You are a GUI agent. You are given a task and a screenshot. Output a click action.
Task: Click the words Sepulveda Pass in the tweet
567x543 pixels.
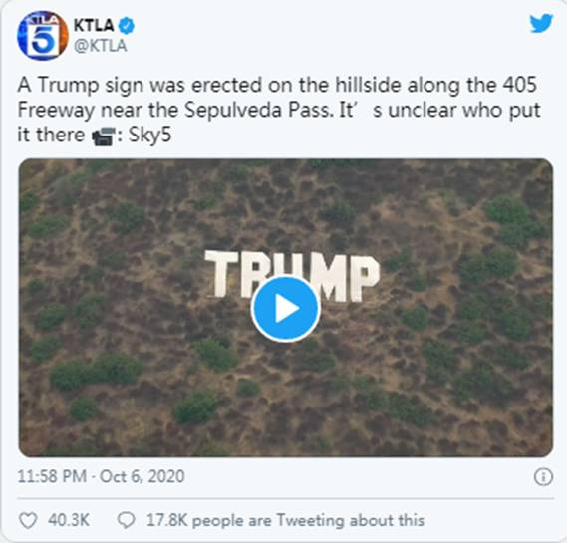257,110
